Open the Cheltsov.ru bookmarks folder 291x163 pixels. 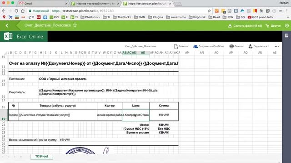[x=90, y=17]
